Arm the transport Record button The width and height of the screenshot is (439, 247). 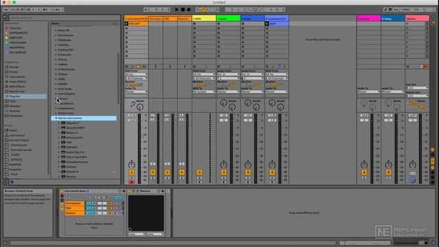pos(189,10)
